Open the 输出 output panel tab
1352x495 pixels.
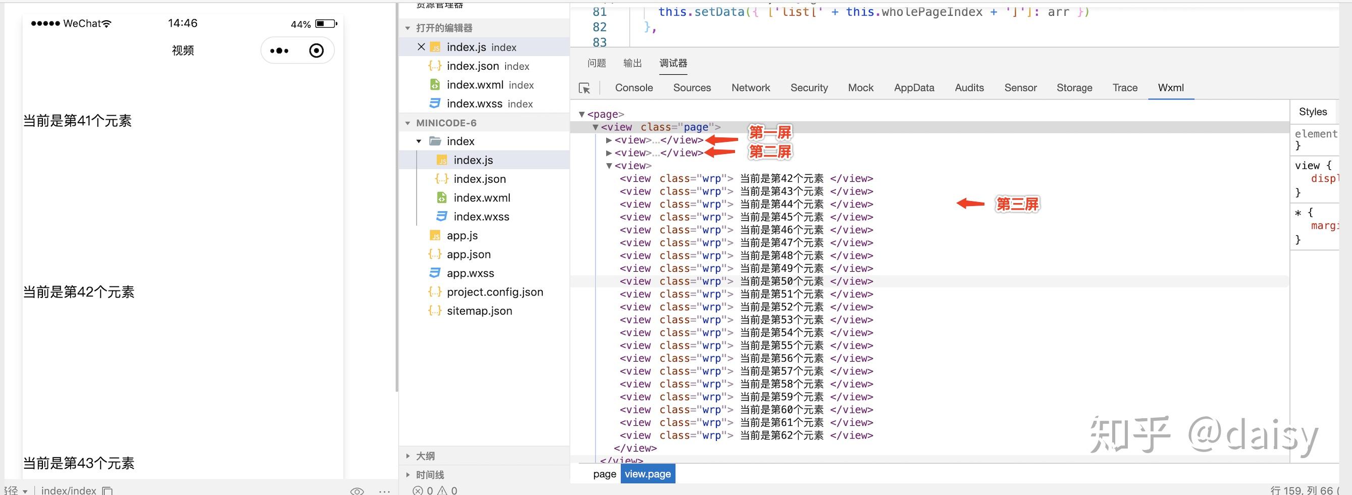633,63
